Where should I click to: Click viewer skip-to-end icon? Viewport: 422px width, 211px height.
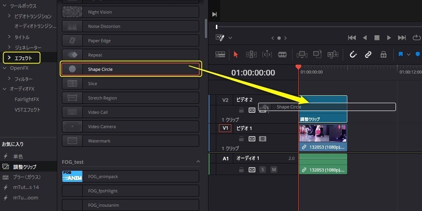coord(215,14)
